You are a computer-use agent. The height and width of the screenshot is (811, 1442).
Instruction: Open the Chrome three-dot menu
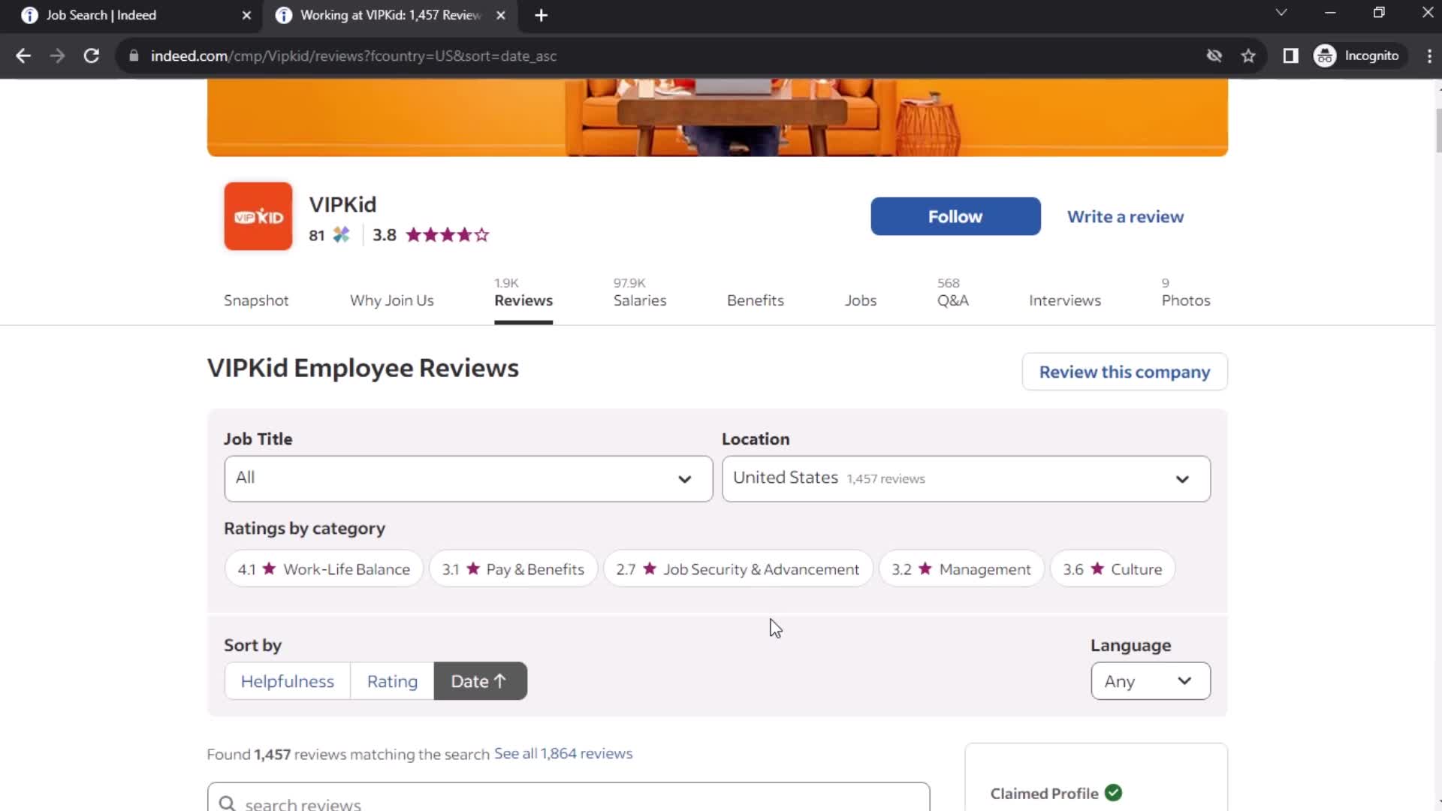pyautogui.click(x=1428, y=56)
